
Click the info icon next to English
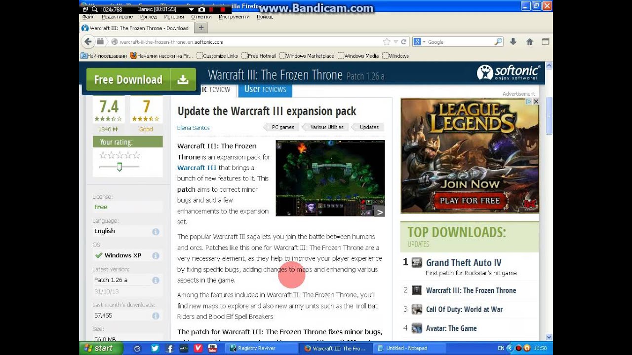tap(156, 231)
